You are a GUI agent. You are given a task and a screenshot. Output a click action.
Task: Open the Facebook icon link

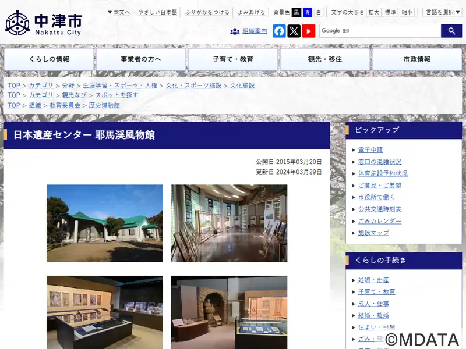(279, 31)
